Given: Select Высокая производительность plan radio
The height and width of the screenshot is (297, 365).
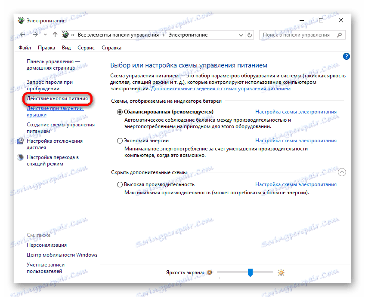Looking at the screenshot, I should (120, 184).
